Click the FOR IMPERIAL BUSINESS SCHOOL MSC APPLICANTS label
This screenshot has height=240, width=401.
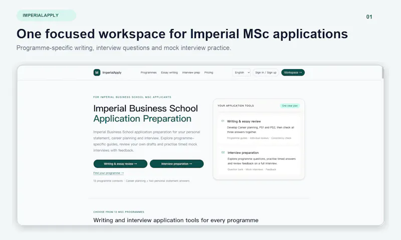132,97
